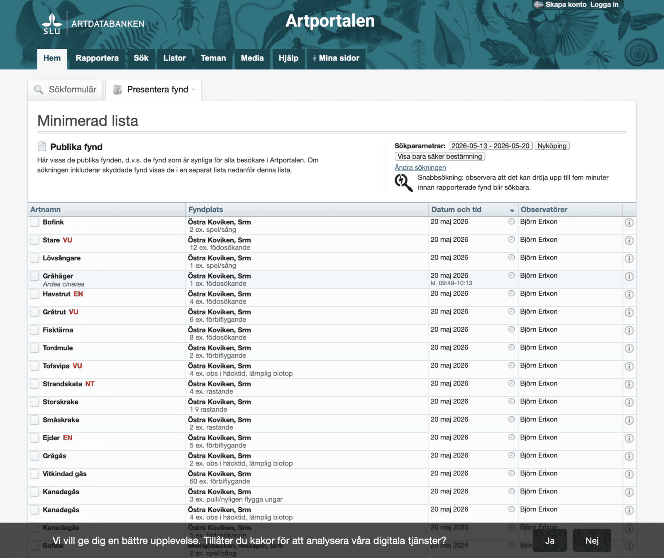Open the Rapportera menu
Viewport: 664px width, 558px height.
pos(97,58)
